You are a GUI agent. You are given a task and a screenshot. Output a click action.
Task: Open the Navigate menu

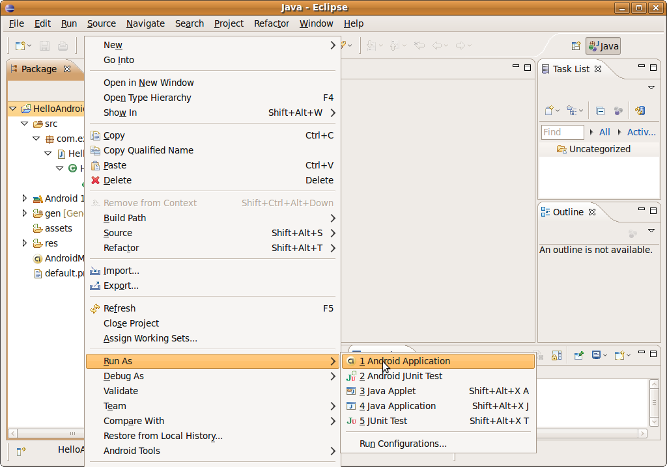(x=145, y=23)
